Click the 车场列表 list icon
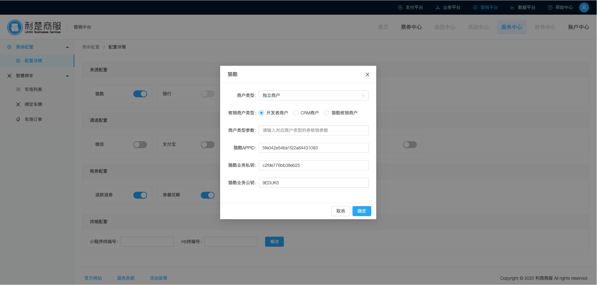This screenshot has height=285, width=597. click(x=18, y=89)
